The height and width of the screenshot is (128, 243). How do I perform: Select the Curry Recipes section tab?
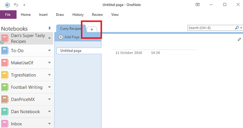point(70,29)
